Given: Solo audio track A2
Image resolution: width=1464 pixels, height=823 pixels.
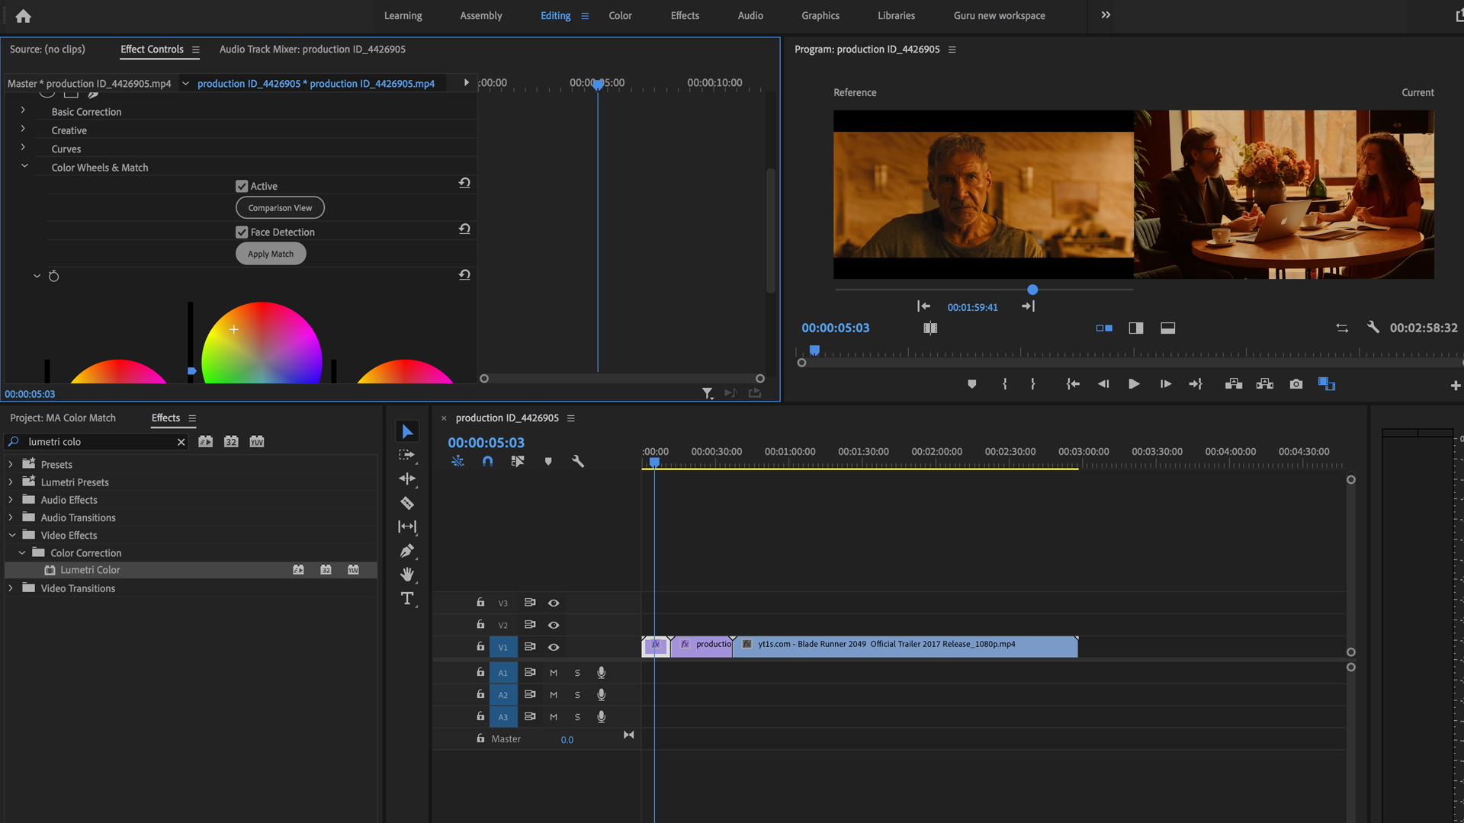Looking at the screenshot, I should [x=577, y=695].
